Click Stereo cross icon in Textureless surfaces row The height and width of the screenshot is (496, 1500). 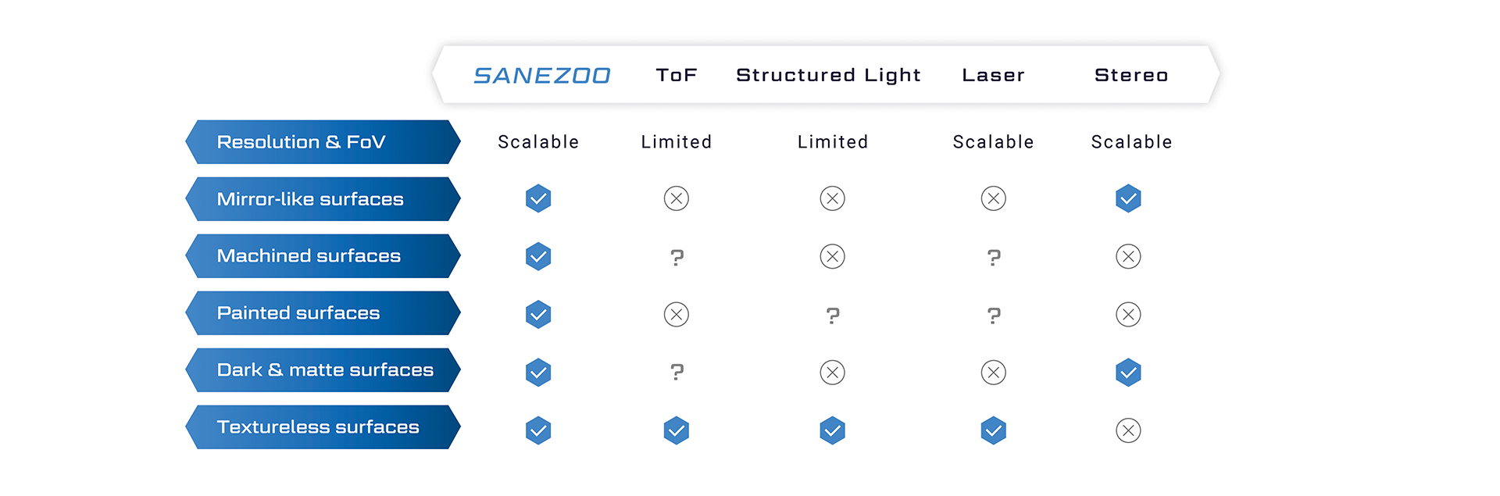pyautogui.click(x=1128, y=430)
